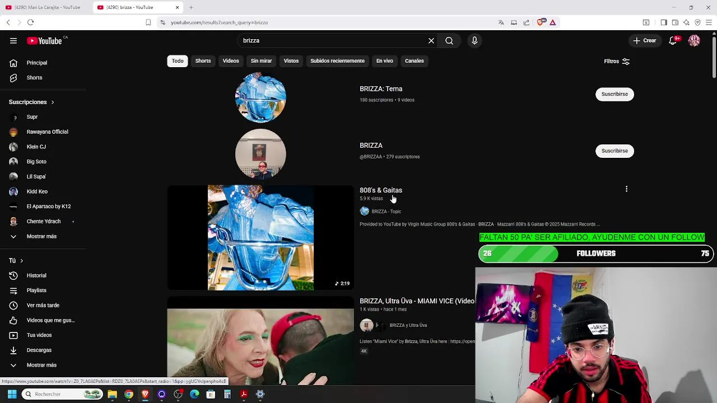Reload the page in the browser

[30, 22]
